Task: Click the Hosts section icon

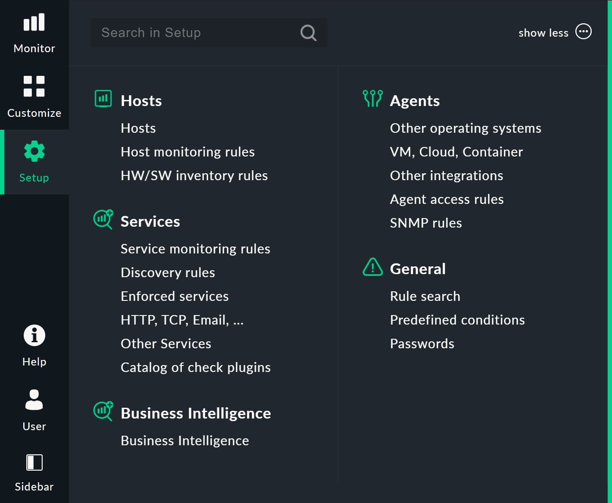Action: (103, 99)
